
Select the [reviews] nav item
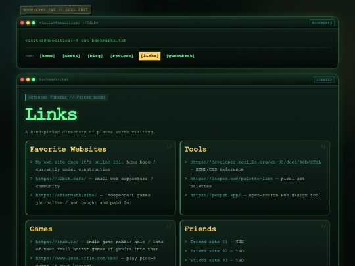[122, 56]
